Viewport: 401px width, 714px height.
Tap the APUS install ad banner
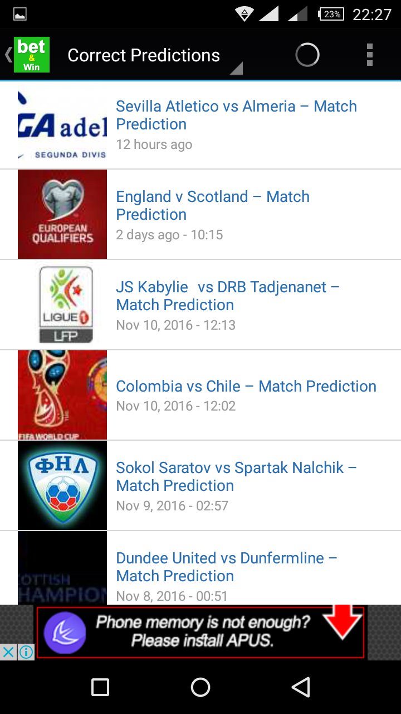(200, 633)
